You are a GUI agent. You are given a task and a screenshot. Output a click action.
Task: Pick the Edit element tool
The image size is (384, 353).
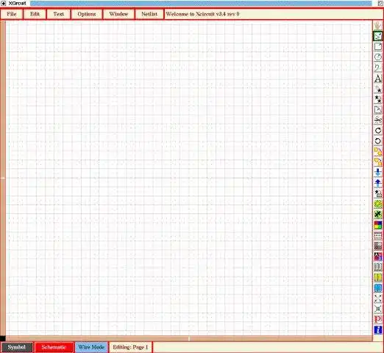378,110
